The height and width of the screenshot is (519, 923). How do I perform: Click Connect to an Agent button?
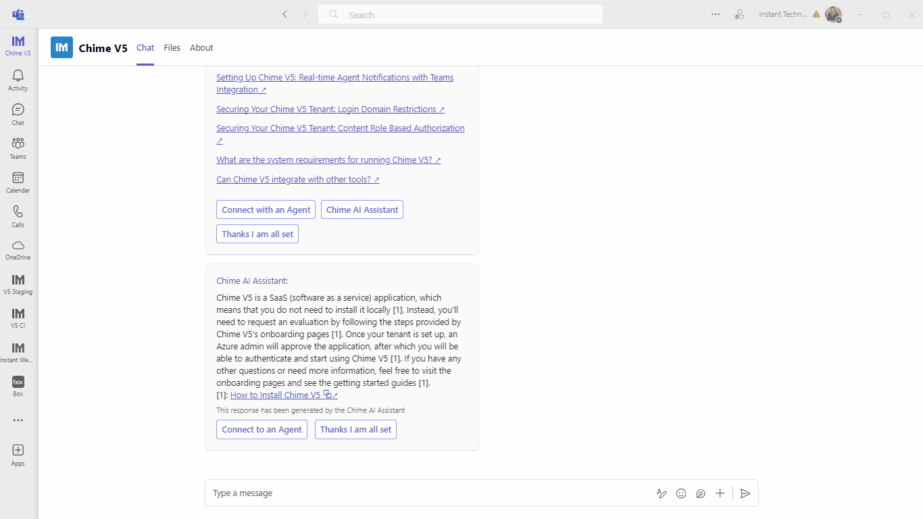[261, 429]
